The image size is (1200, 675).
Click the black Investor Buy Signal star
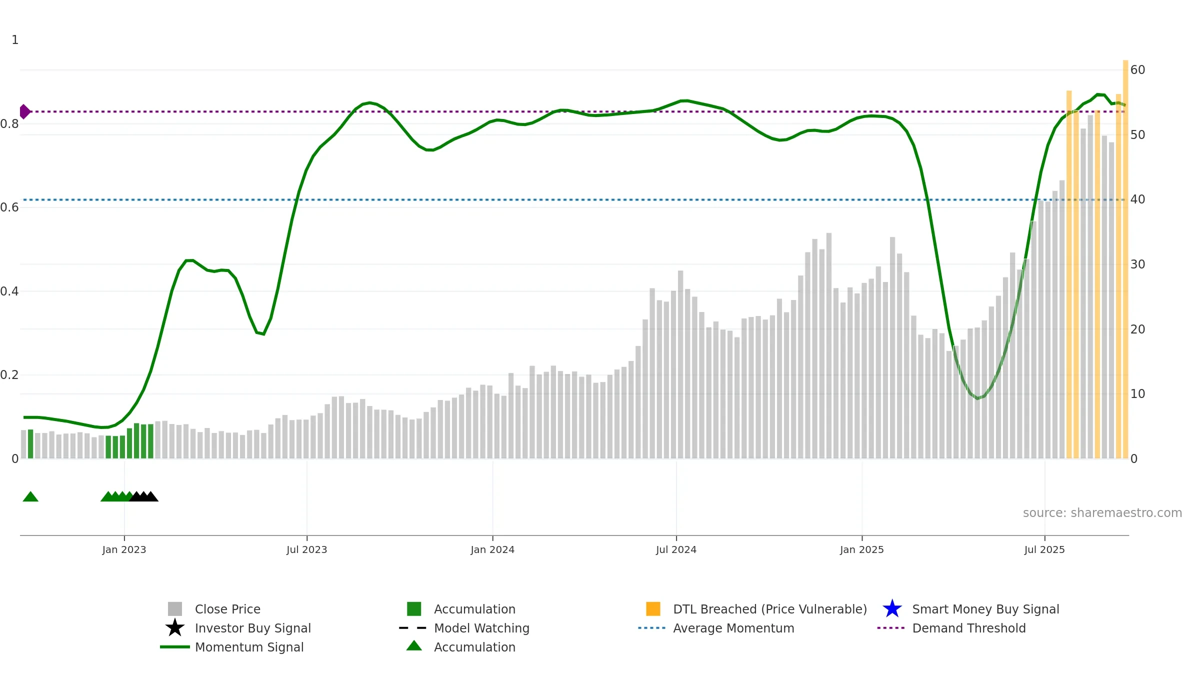[175, 628]
